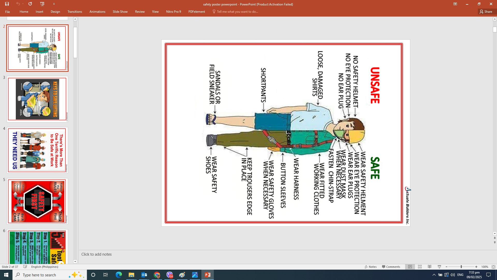The height and width of the screenshot is (280, 497).
Task: Switch to Slide Sorter view in status bar
Action: (x=420, y=267)
